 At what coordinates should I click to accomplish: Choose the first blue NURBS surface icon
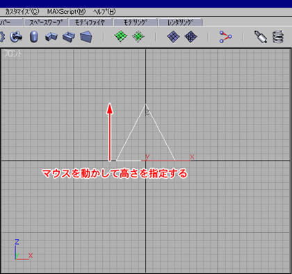(173, 37)
